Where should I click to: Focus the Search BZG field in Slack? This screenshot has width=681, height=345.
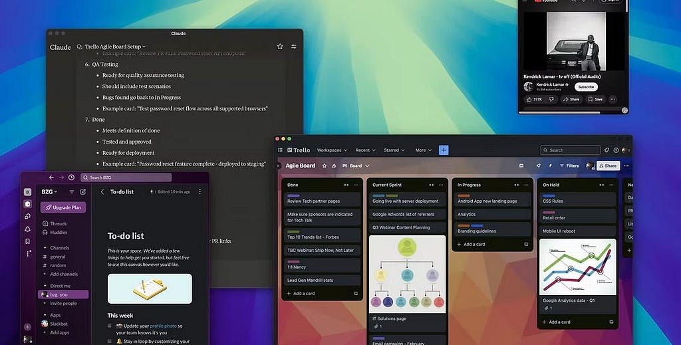[x=126, y=177]
